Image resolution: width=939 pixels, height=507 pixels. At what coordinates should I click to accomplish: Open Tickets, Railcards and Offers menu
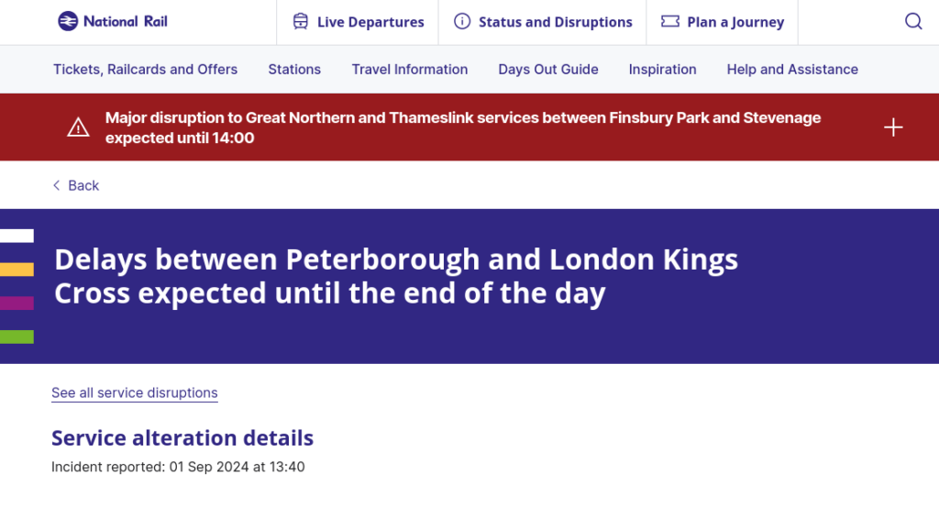tap(146, 70)
